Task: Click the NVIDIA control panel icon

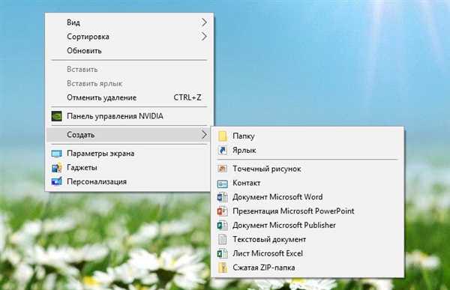Action: 56,116
